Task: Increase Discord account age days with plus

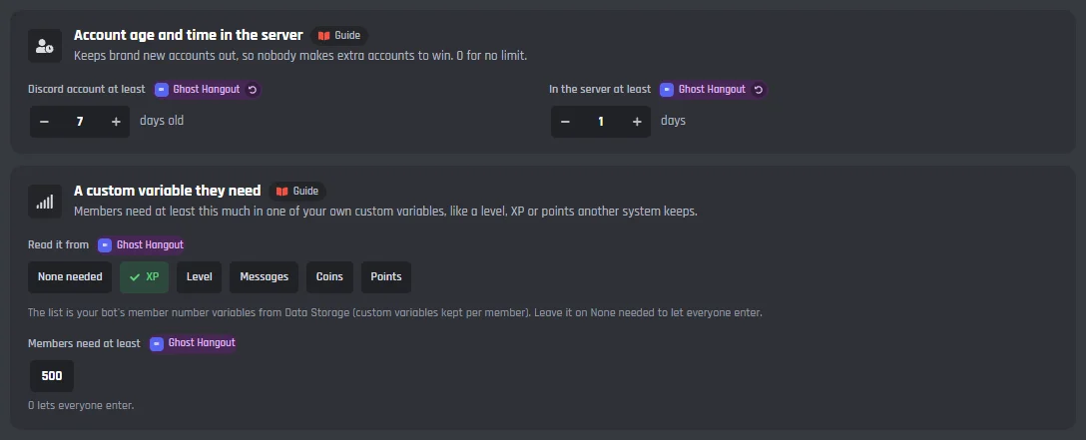Action: click(x=116, y=122)
